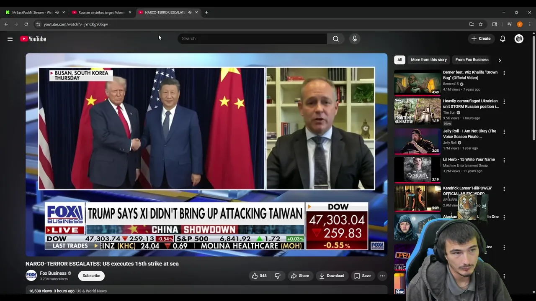The height and width of the screenshot is (301, 536).
Task: Dislike the video with the thumbs-down button
Action: pyautogui.click(x=277, y=275)
